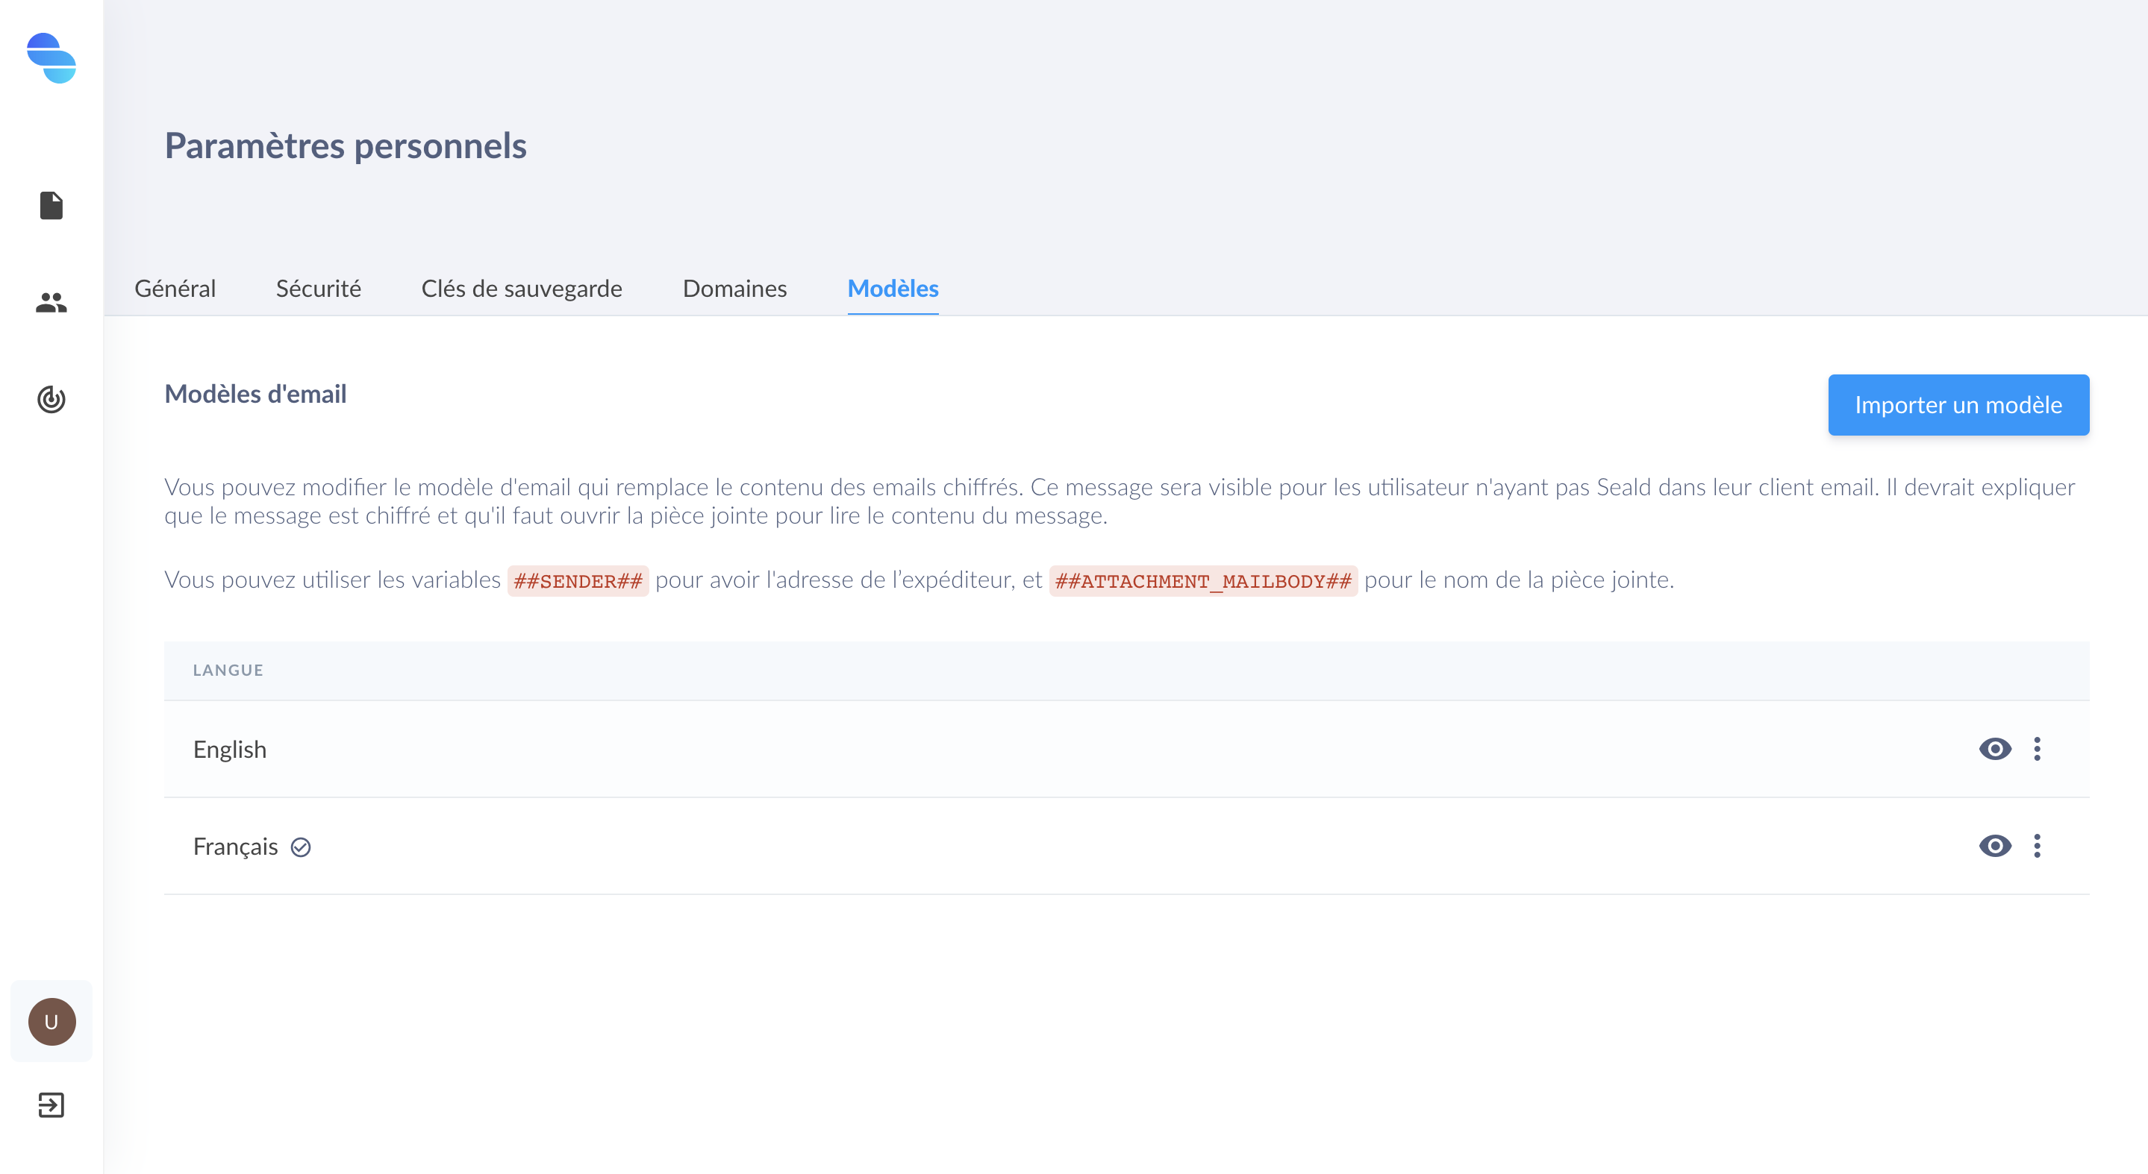Open more options for English template
The image size is (2148, 1174).
(2037, 749)
